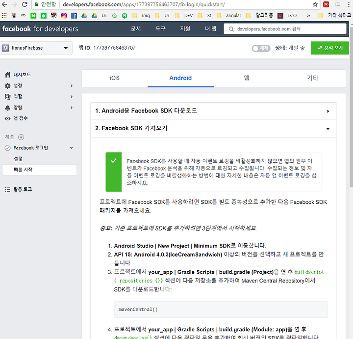Open the red CORS extension icon
This screenshot has height=339, width=353.
coord(326,4)
